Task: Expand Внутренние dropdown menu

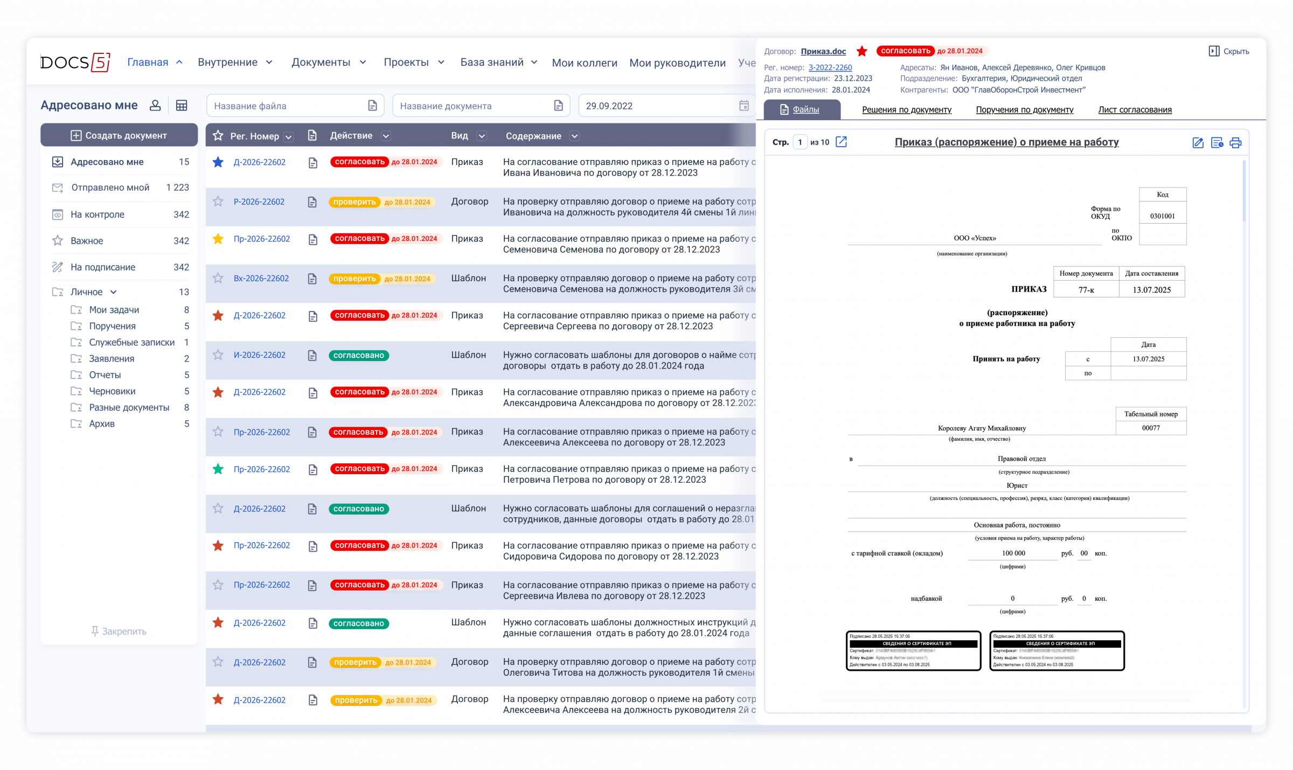Action: pos(235,63)
